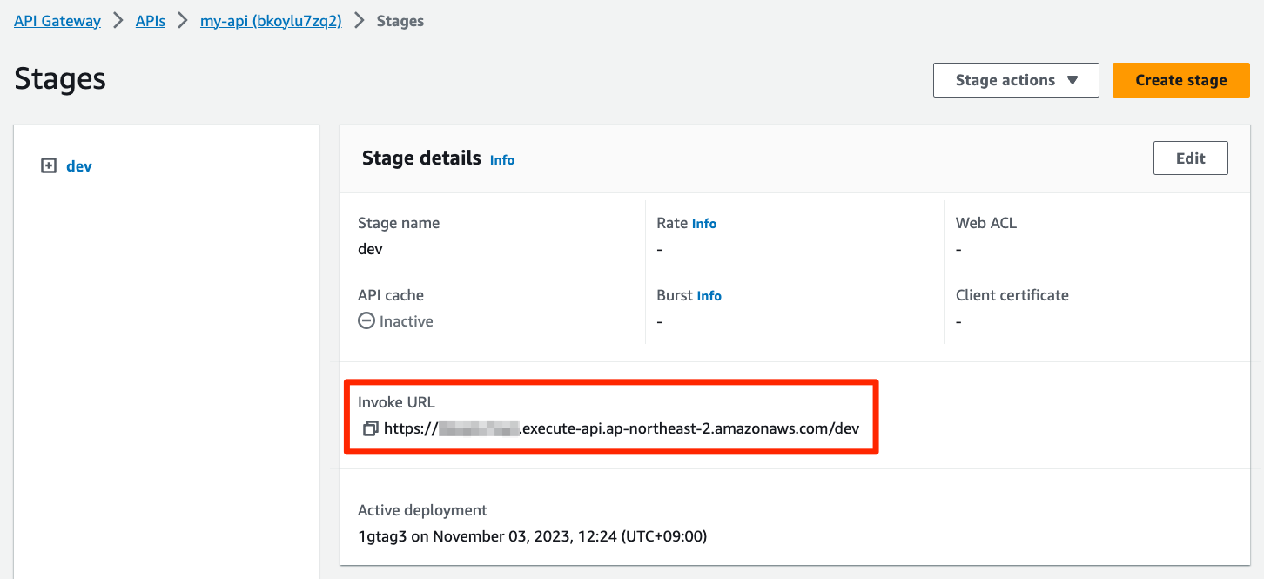Go to API Gateway breadcrumb

point(57,21)
